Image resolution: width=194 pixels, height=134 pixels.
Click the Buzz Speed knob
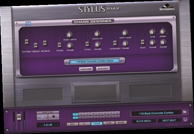[163, 32]
